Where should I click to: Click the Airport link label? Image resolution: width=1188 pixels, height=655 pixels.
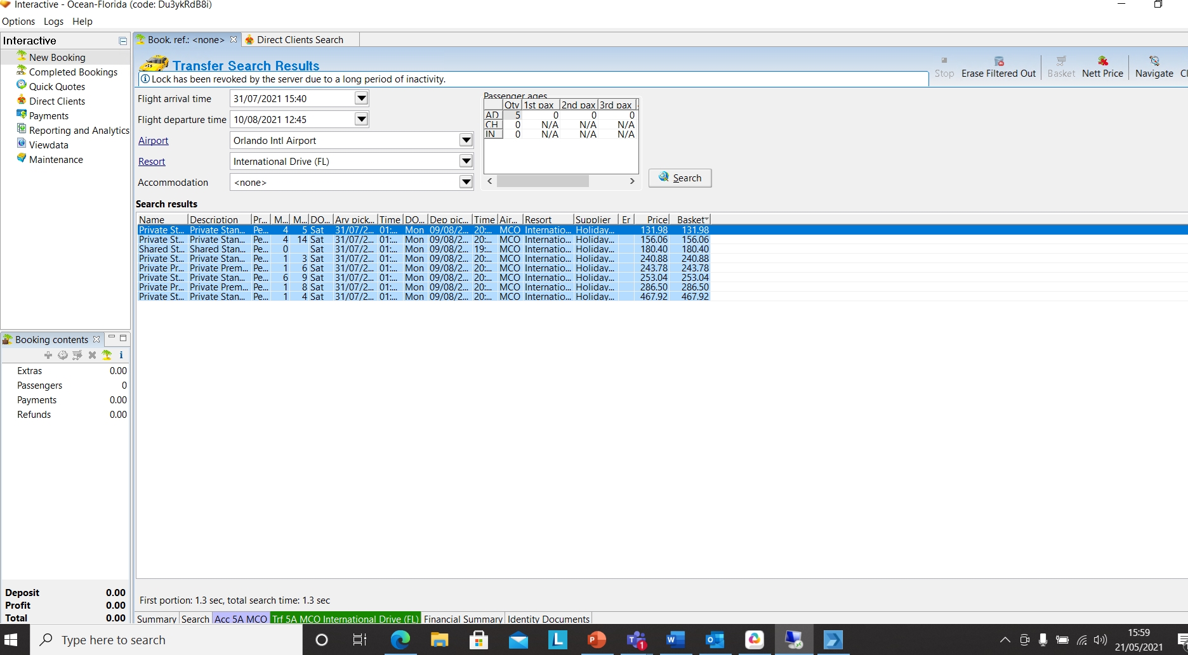[154, 141]
